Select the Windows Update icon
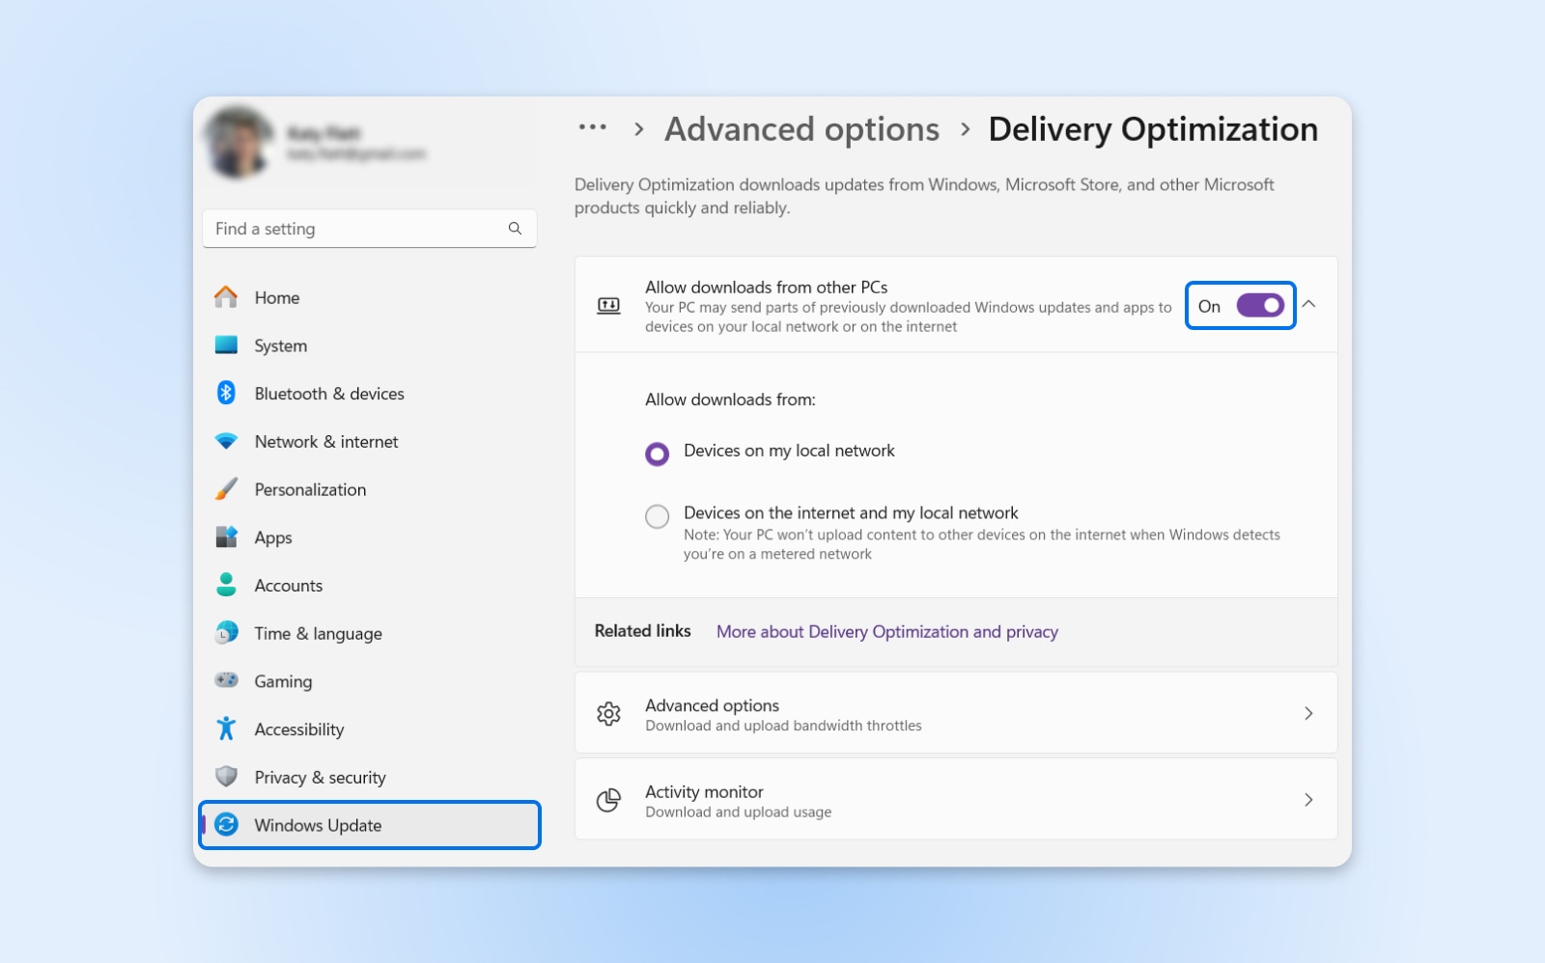The image size is (1545, 963). pyautogui.click(x=228, y=825)
